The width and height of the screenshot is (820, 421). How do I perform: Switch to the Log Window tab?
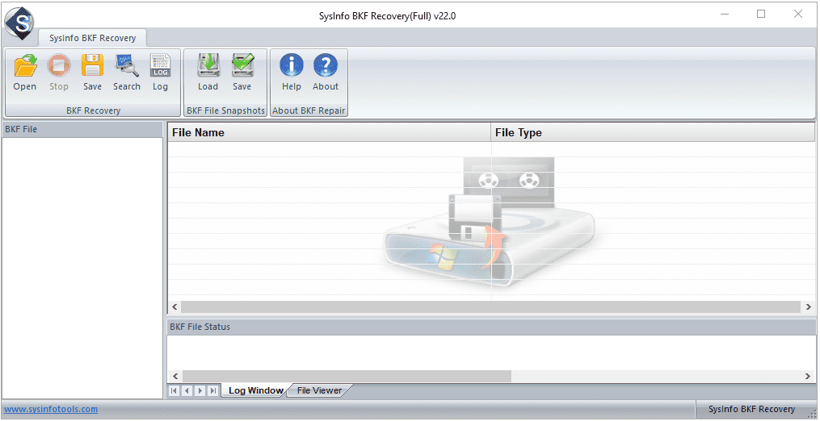pos(255,390)
